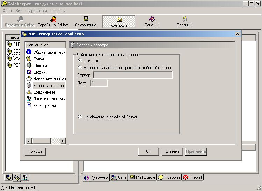Open the Помощь menu in menu bar
Screen dimensions: 262x191
pyautogui.click(x=58, y=11)
